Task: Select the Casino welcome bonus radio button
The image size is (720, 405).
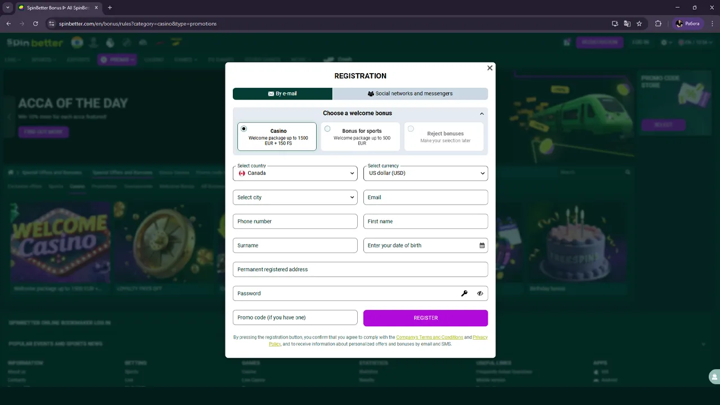Action: click(x=244, y=129)
